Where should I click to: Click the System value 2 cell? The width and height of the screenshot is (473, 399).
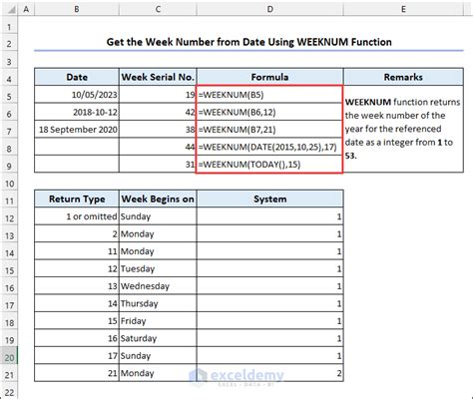(270, 373)
